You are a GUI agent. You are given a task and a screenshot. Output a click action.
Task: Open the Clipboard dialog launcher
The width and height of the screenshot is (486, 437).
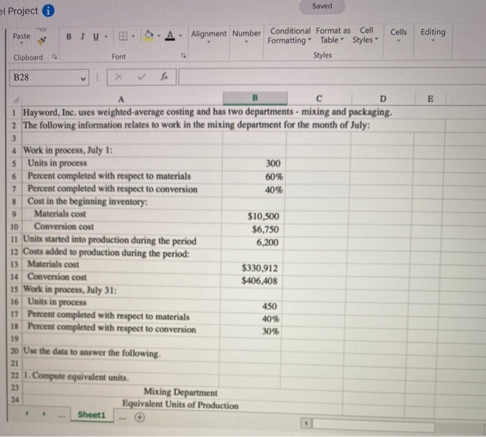[x=55, y=57]
